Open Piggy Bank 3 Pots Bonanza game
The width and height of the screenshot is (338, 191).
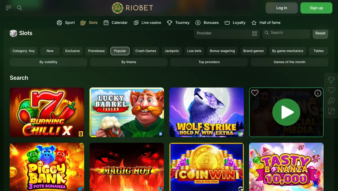coord(47,167)
